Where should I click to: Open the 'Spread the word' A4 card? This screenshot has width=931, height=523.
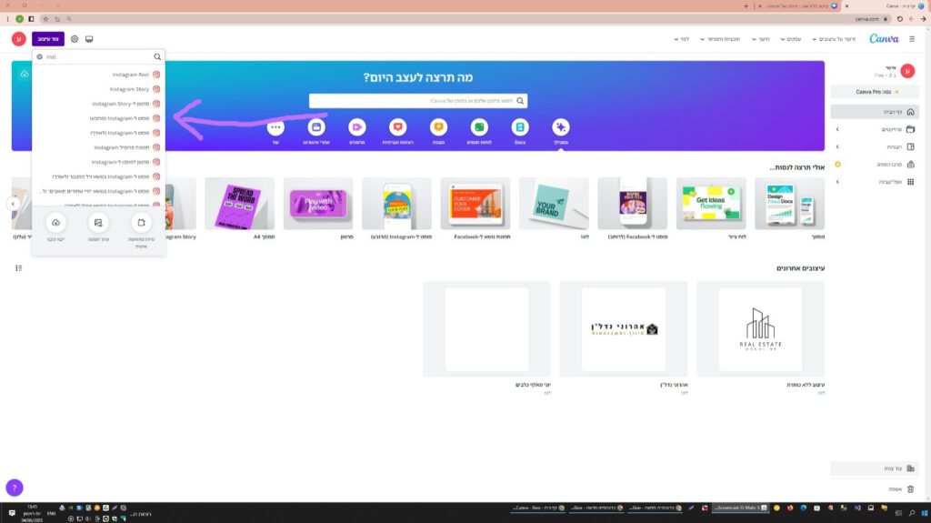(239, 203)
